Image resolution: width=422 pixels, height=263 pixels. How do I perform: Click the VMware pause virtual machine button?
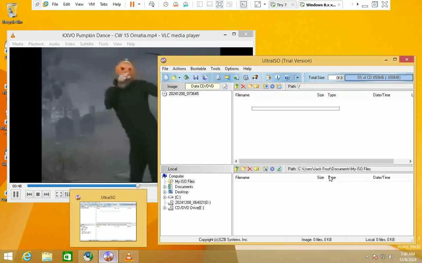[x=132, y=4]
